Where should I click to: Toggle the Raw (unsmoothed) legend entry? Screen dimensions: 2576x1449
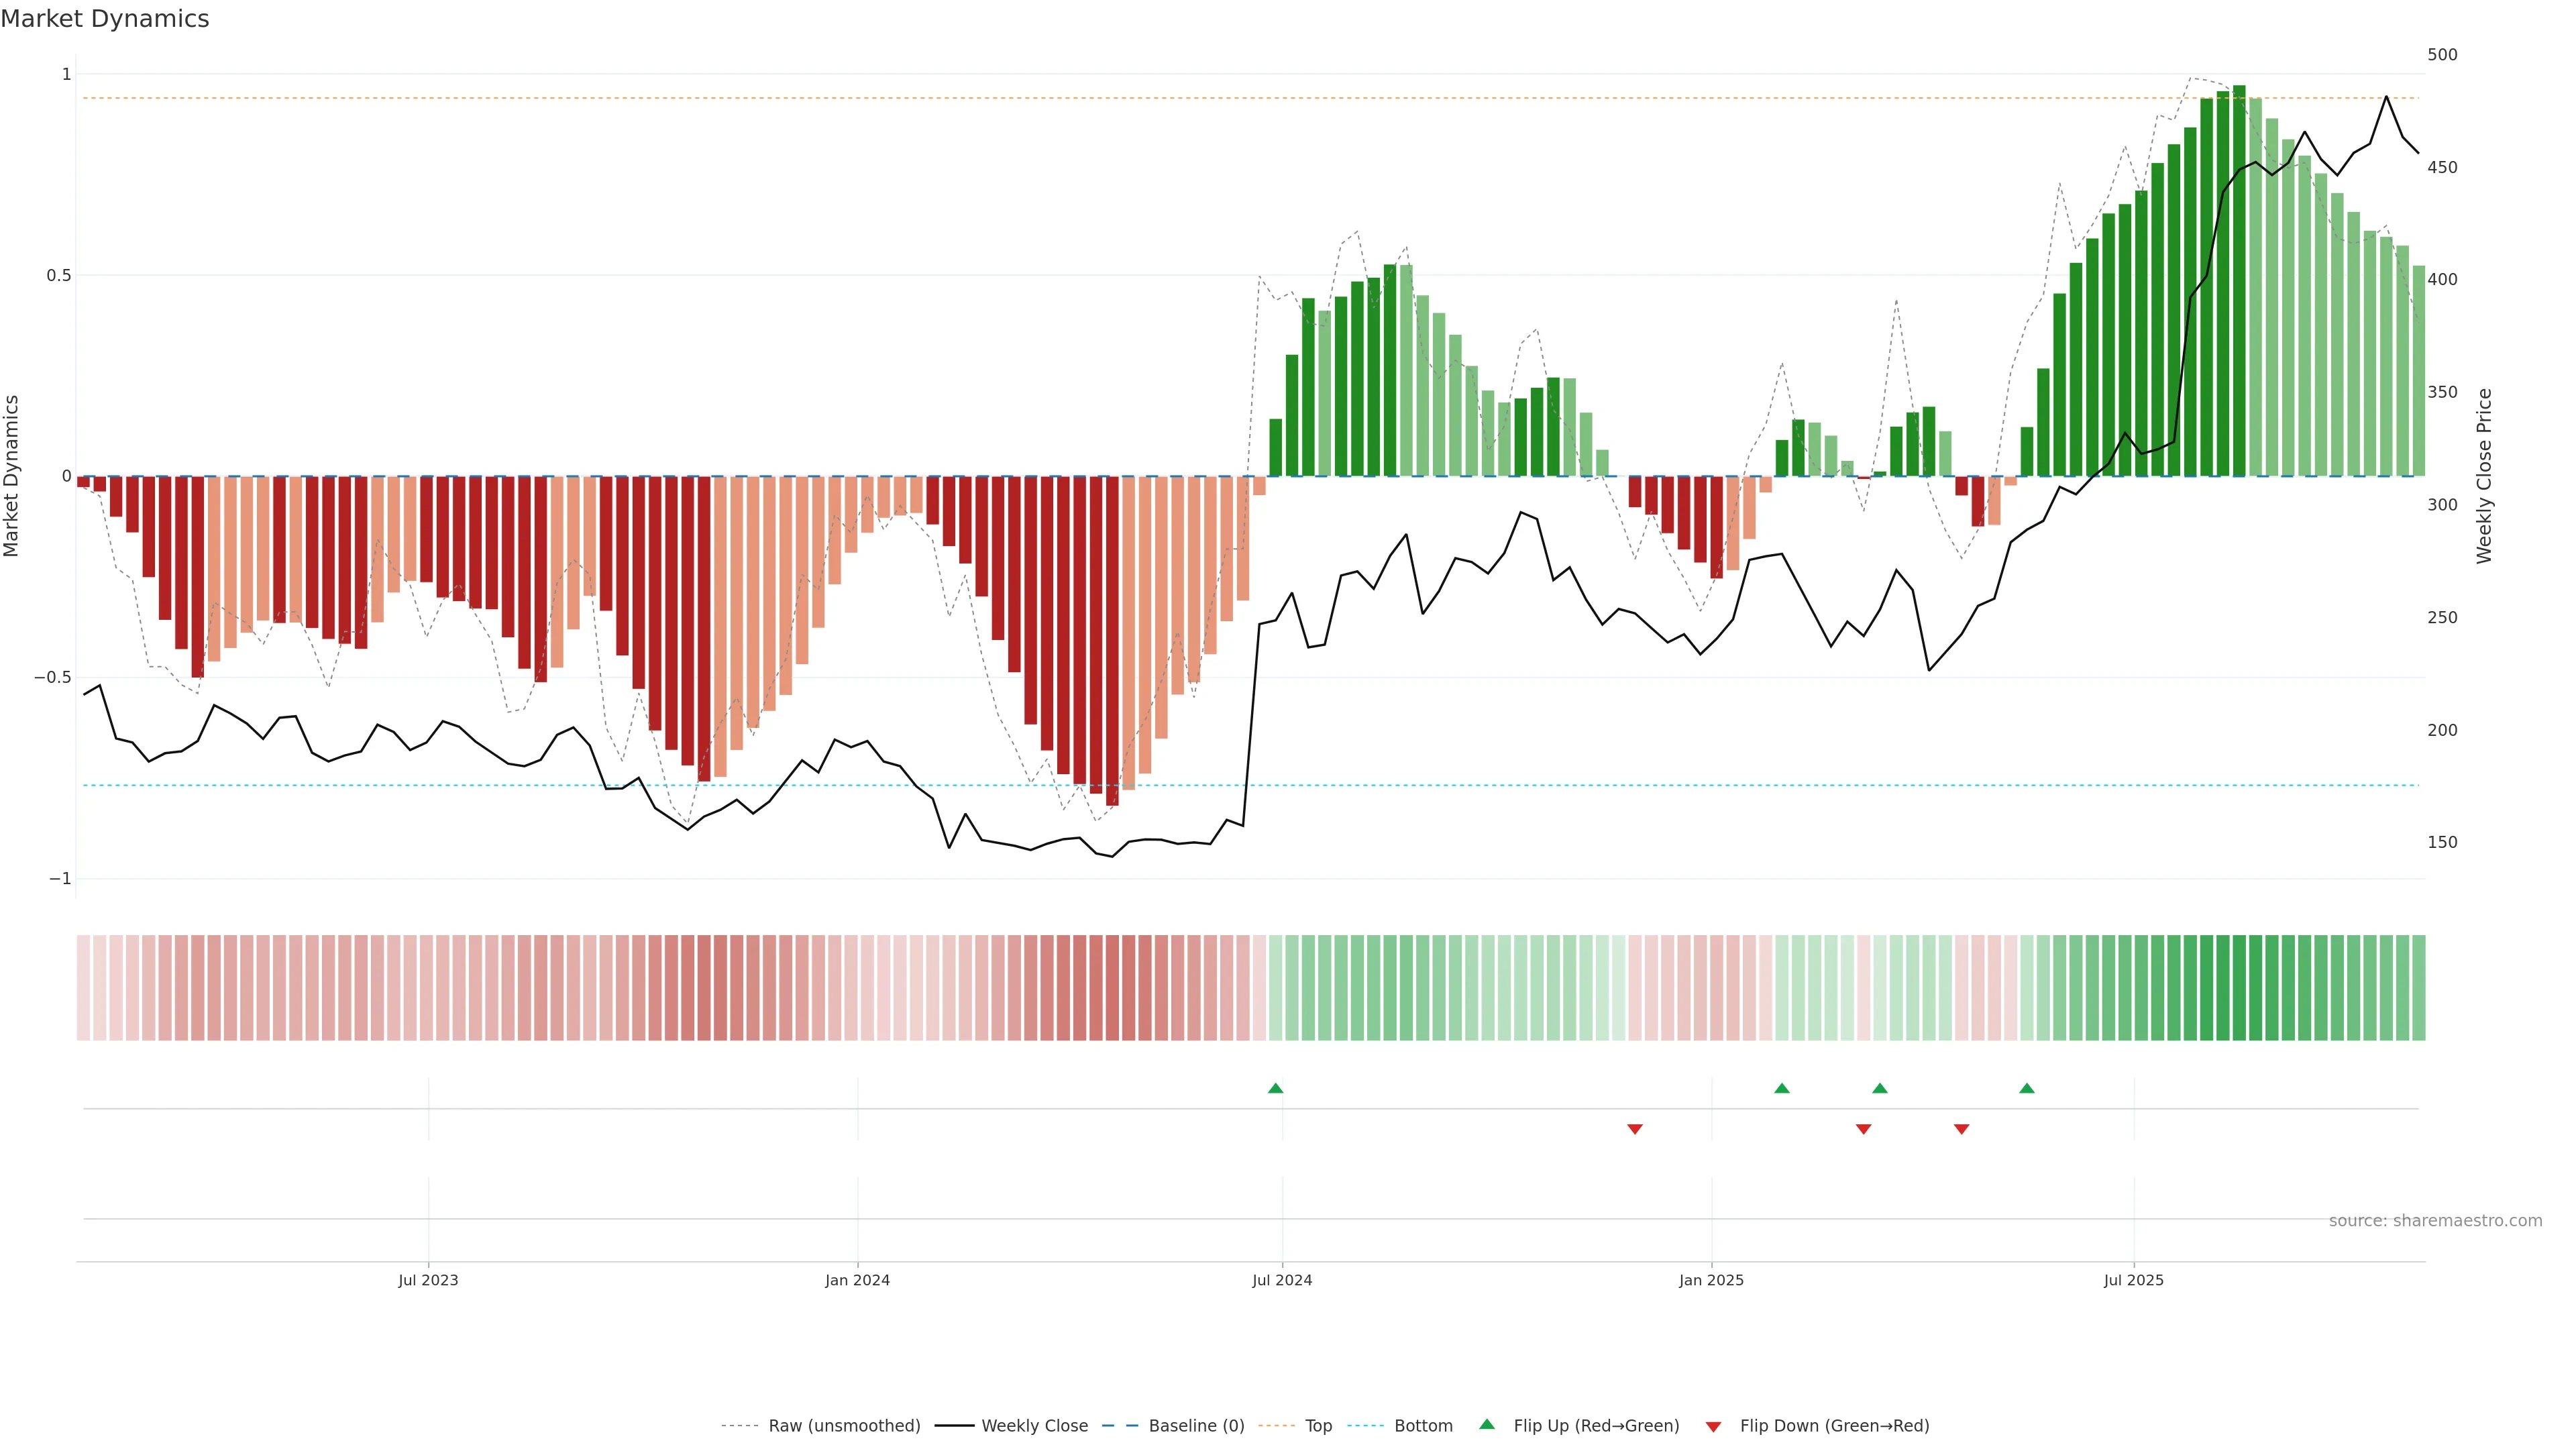pos(844,1426)
